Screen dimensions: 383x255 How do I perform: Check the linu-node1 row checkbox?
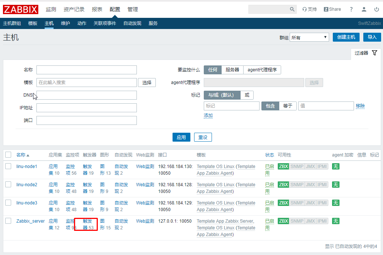pos(8,166)
